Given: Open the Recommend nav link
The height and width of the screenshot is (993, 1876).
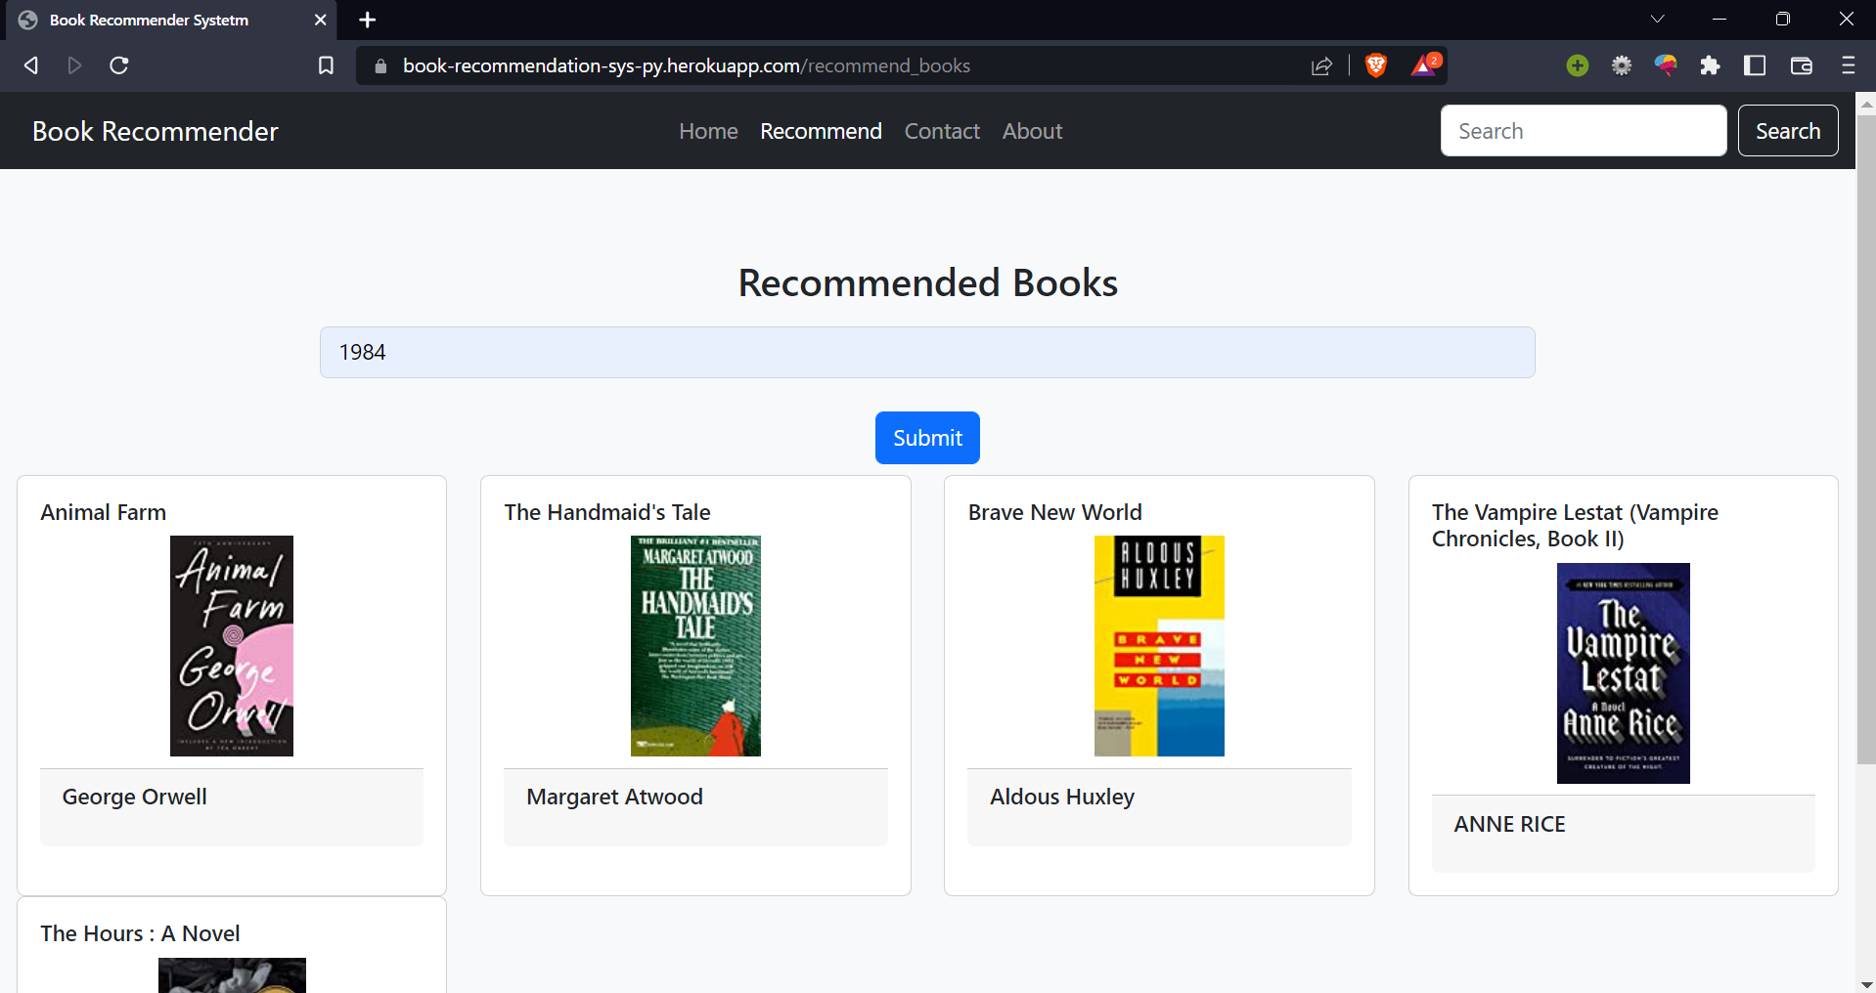Looking at the screenshot, I should click(821, 131).
